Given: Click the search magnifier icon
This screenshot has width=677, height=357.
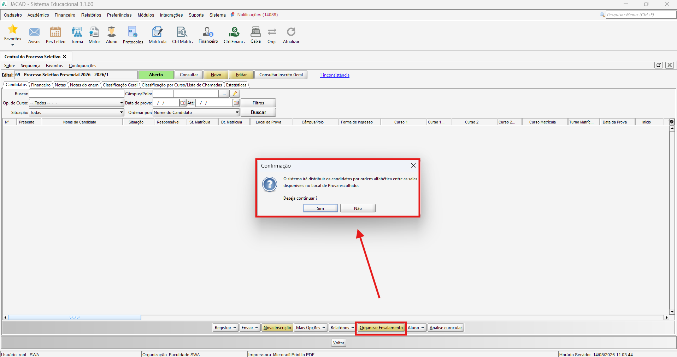Looking at the screenshot, I should tap(602, 15).
